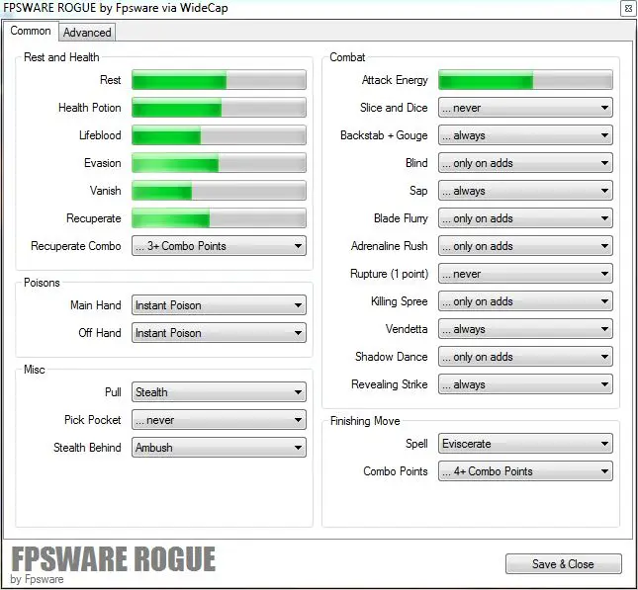Expand the Slice and Dice dropdown
This screenshot has width=638, height=590.
pyautogui.click(x=525, y=108)
